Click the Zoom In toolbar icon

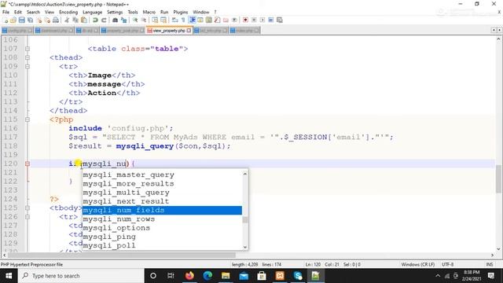point(135,20)
